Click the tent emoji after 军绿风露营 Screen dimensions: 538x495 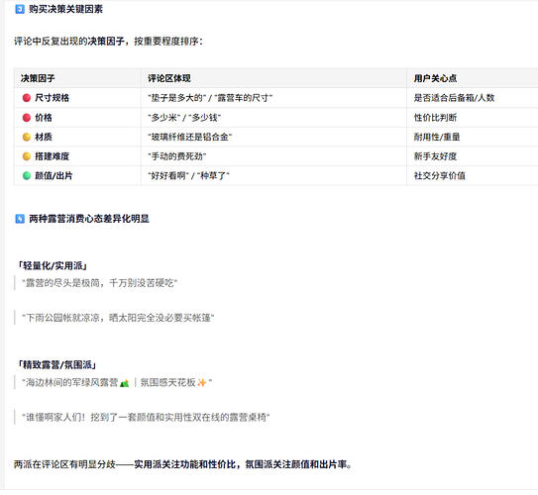tap(125, 382)
